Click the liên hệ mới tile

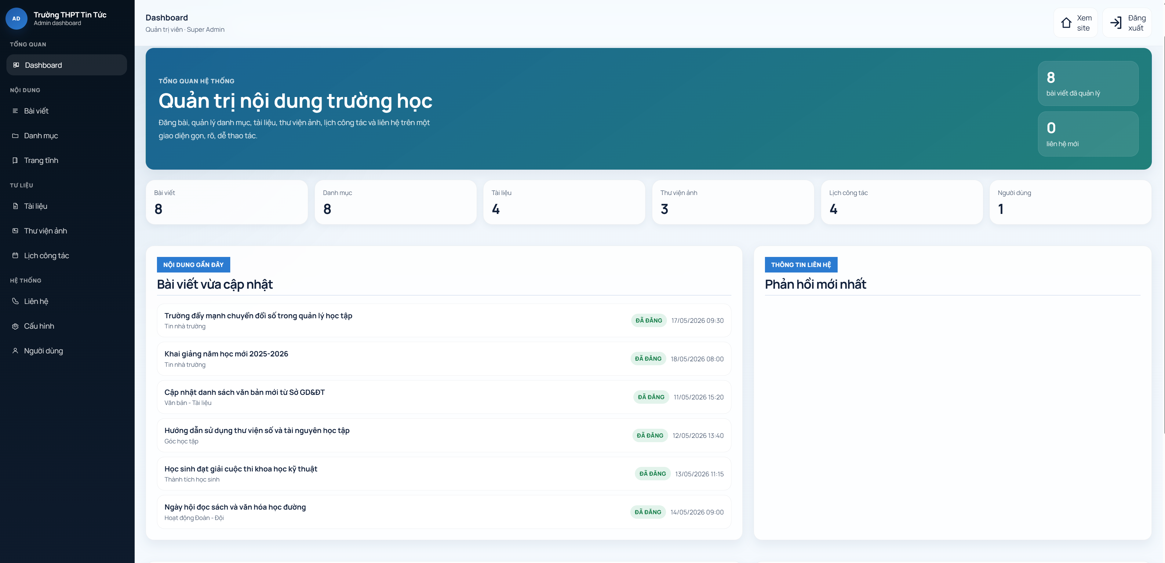click(1088, 134)
